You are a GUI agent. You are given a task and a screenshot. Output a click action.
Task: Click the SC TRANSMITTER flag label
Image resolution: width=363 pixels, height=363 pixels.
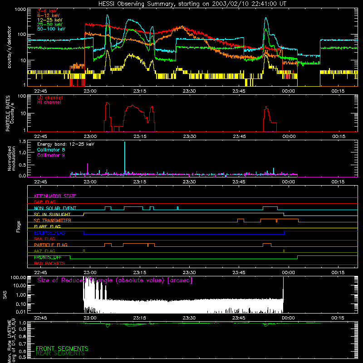[x=53, y=221]
